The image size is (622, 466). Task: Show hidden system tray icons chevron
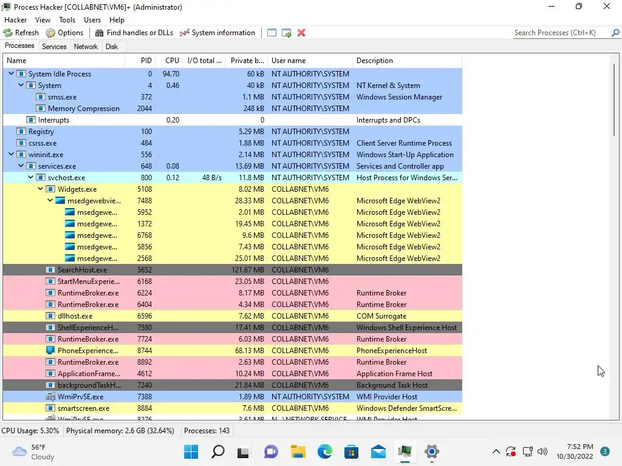[496, 451]
